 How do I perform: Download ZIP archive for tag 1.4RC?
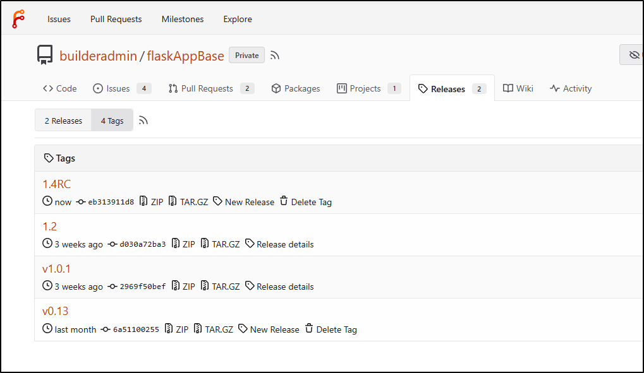(x=151, y=201)
